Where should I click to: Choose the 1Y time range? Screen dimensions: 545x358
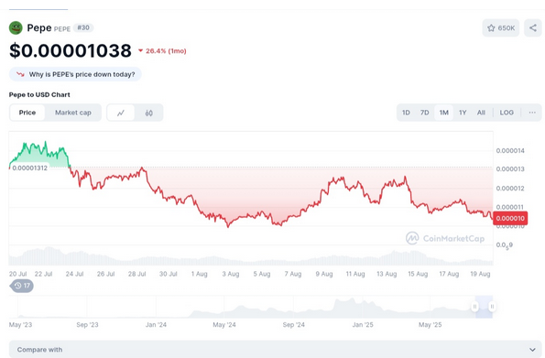(463, 113)
